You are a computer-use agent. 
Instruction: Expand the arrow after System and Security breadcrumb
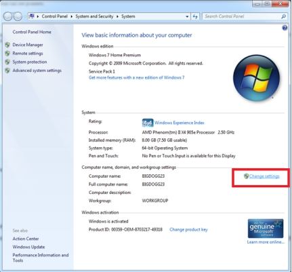pyautogui.click(x=117, y=16)
